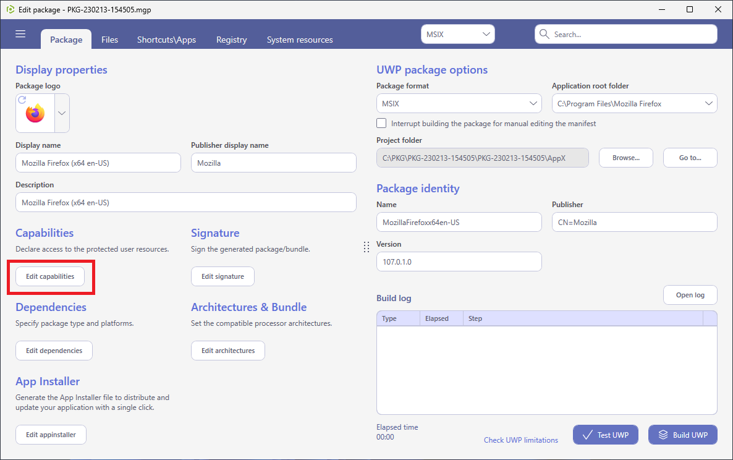This screenshot has height=460, width=733.
Task: Click Edit appinstaller button
Action: (51, 435)
